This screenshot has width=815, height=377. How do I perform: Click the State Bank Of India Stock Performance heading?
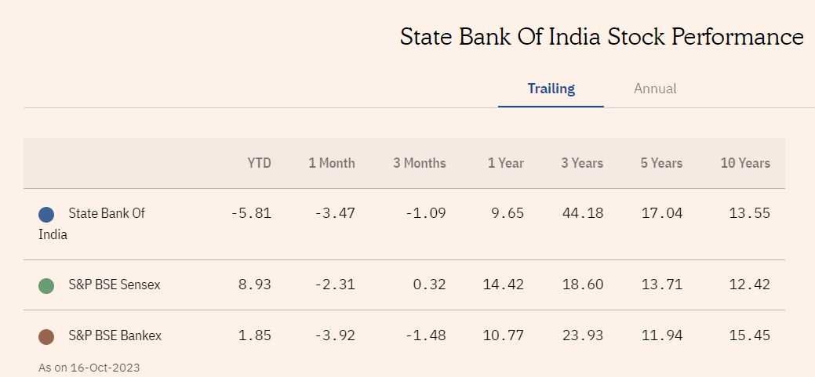(602, 37)
